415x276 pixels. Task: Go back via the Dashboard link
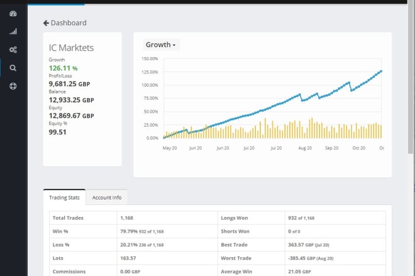69,23
